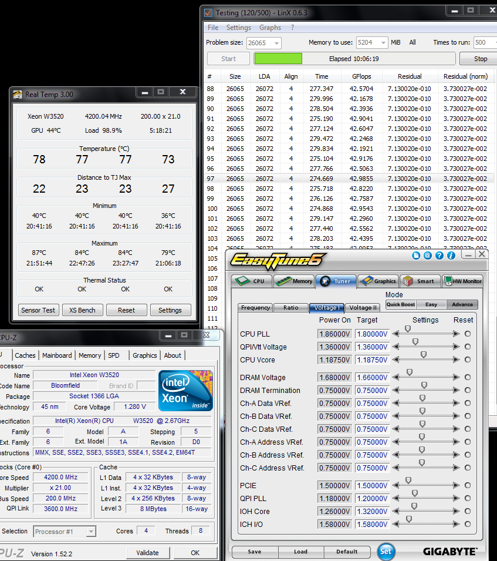Select DRAM Voltage reset radio button
The image size is (497, 561).
point(467,377)
